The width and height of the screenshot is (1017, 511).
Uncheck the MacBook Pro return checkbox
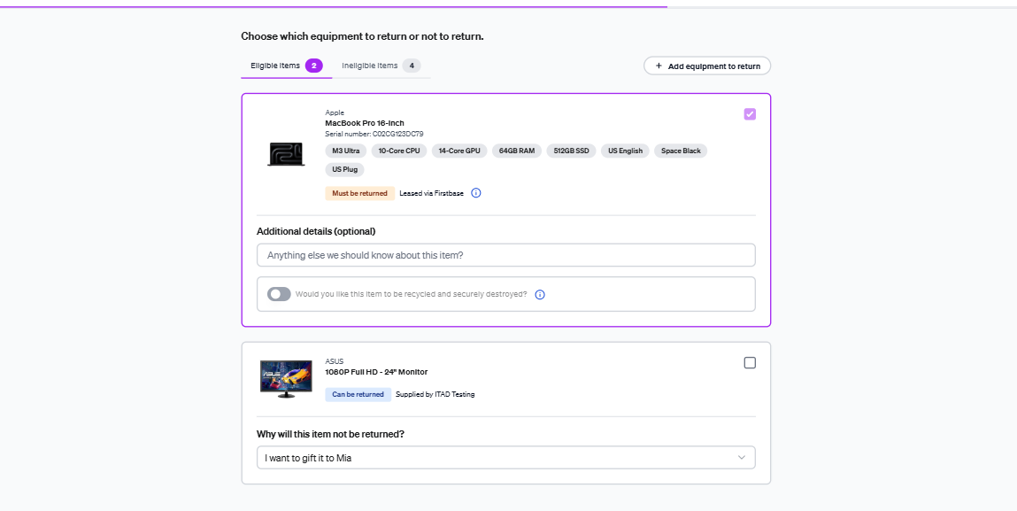(x=750, y=114)
